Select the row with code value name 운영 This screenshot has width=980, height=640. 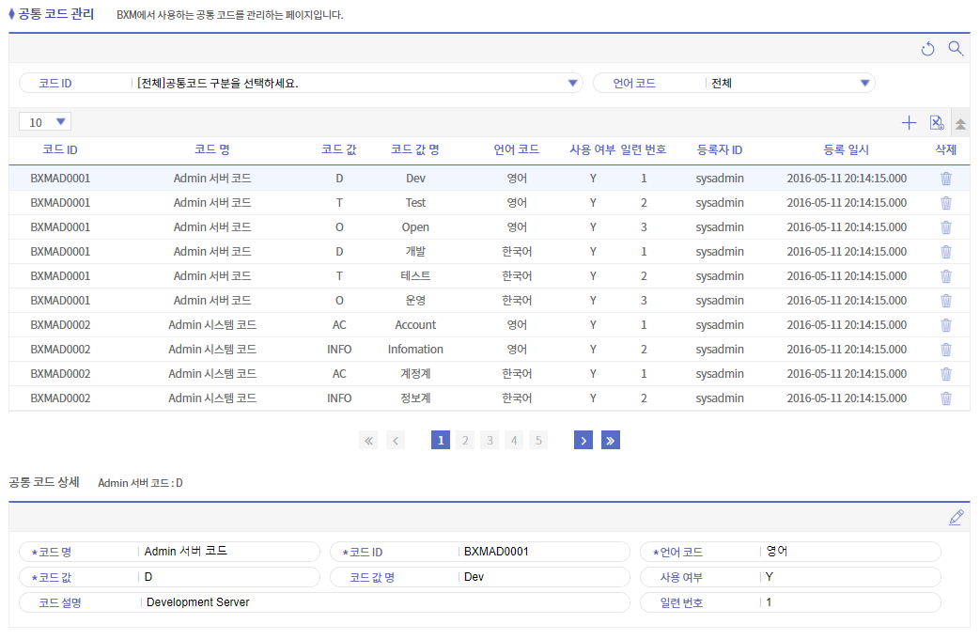(490, 301)
